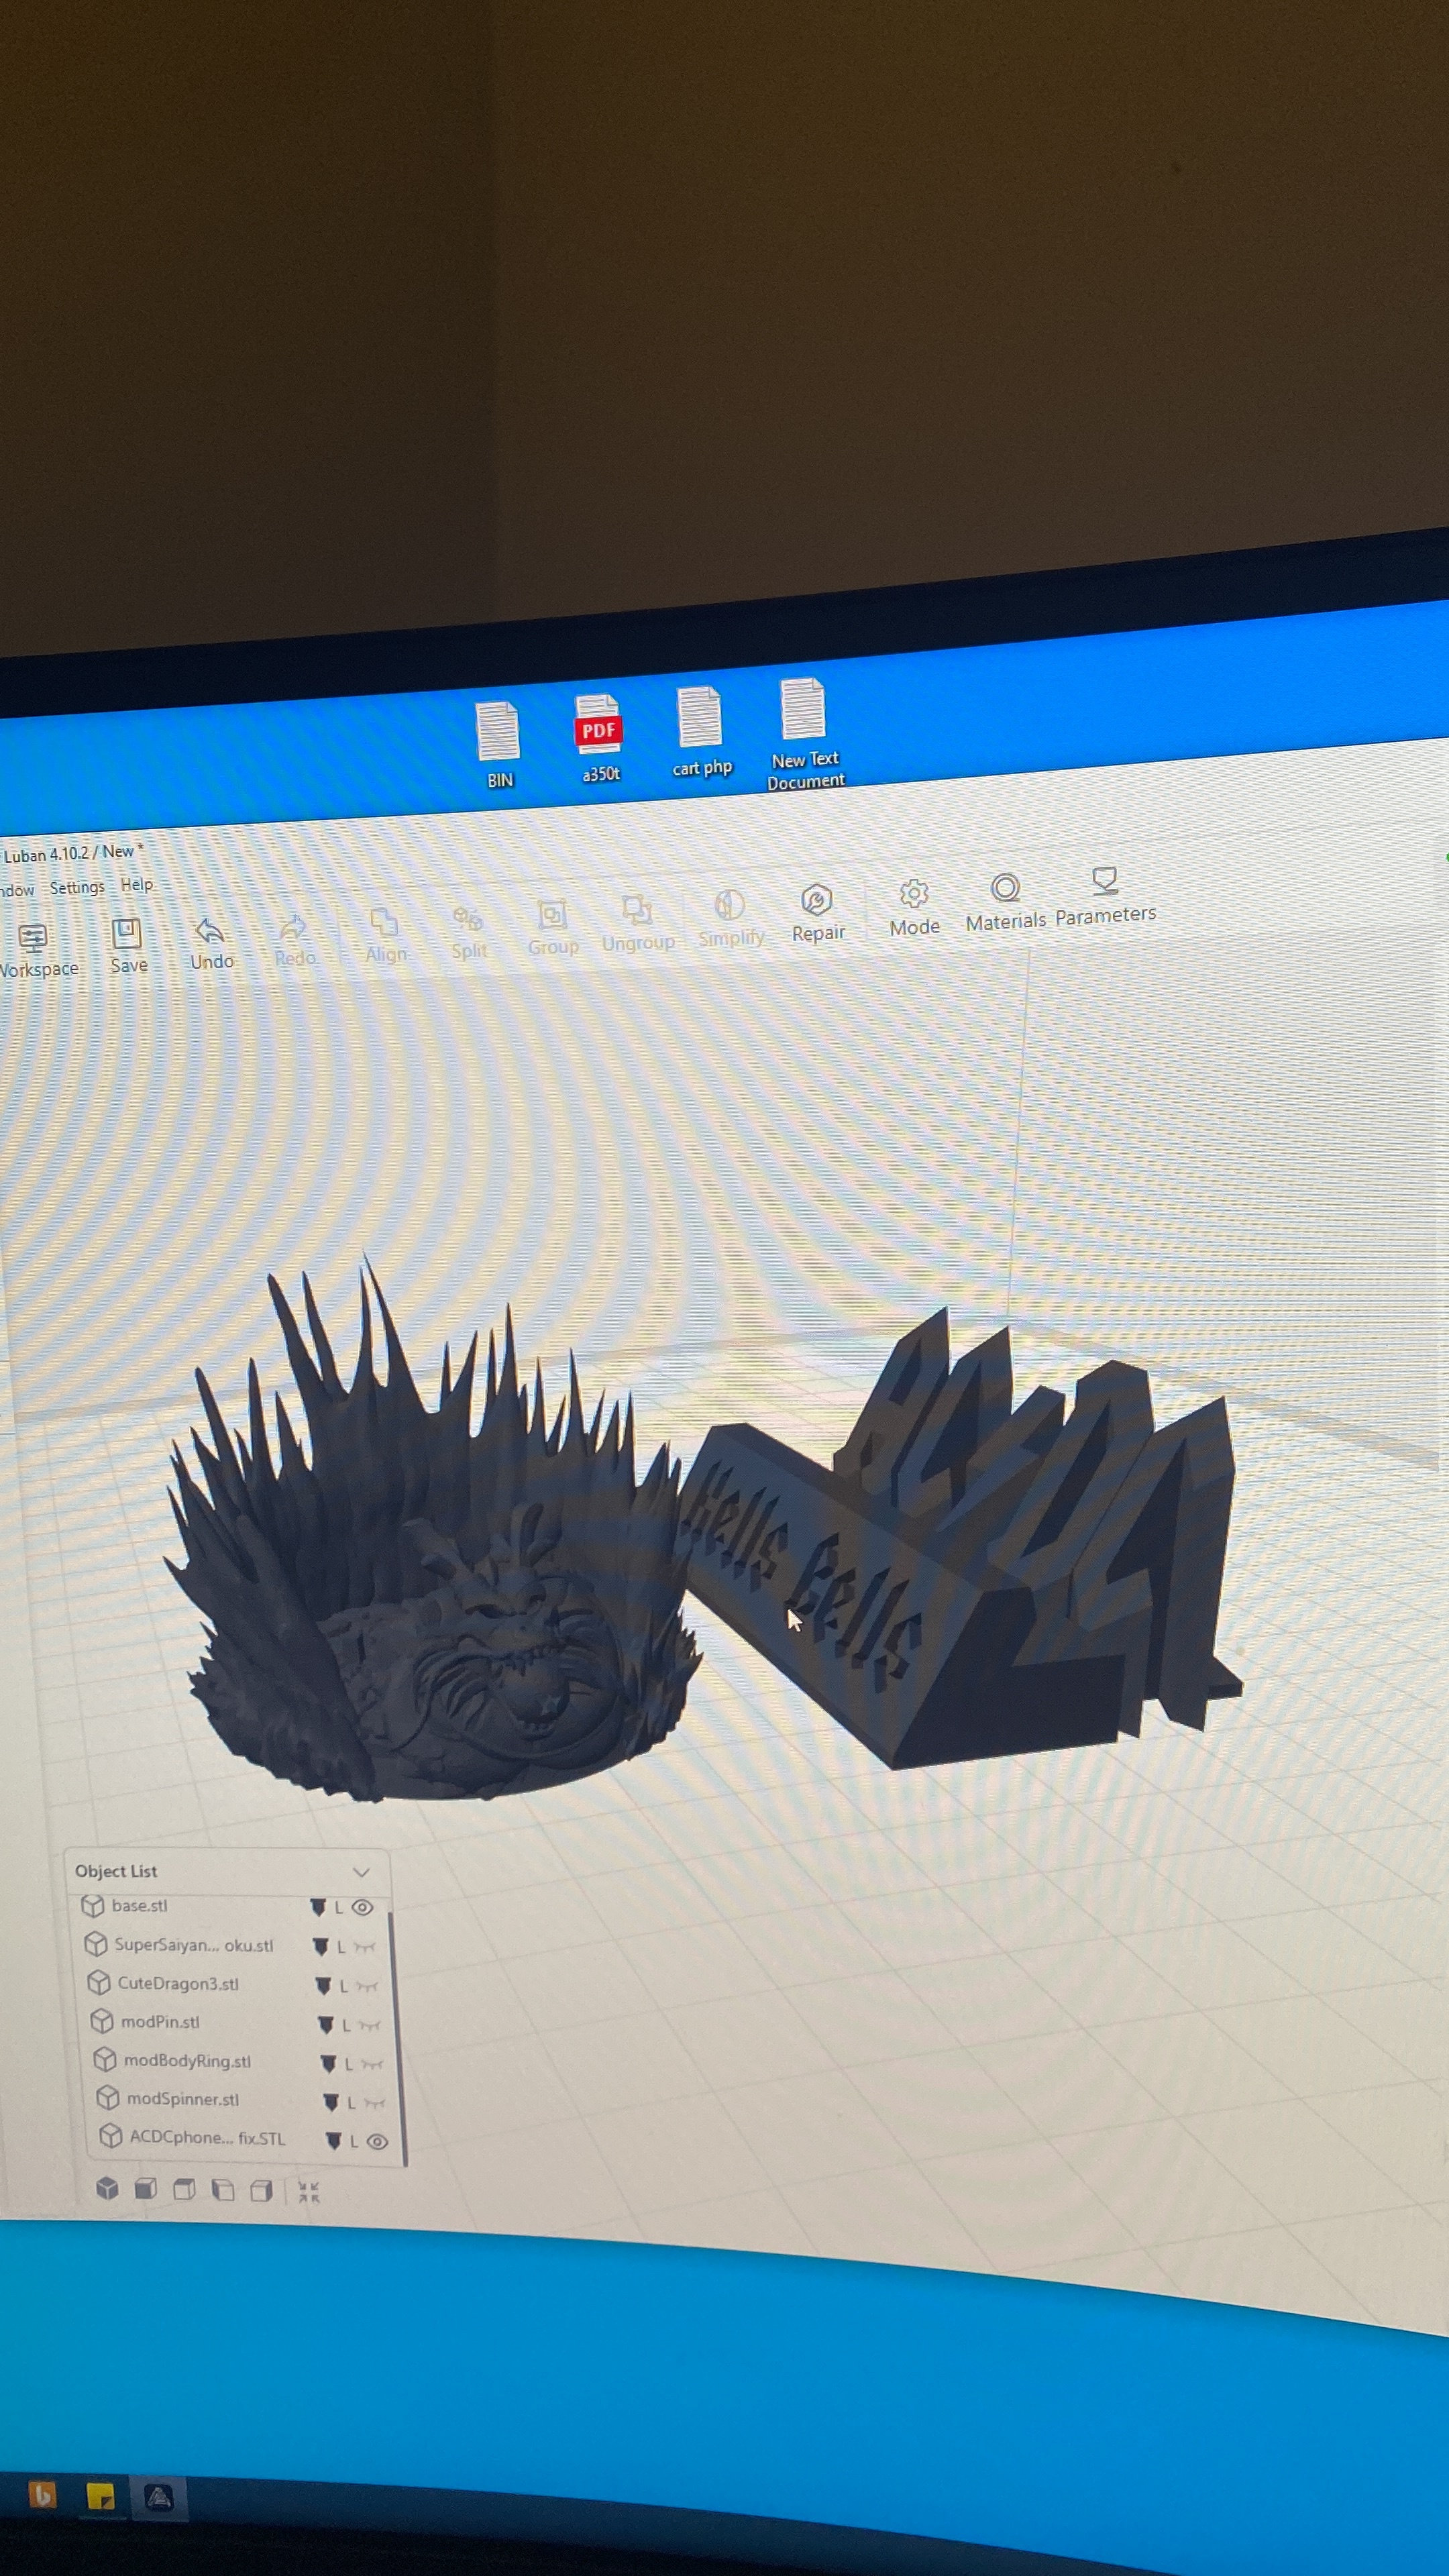Click the Repair toolbar icon
This screenshot has height=2576, width=1449.
pos(817,901)
